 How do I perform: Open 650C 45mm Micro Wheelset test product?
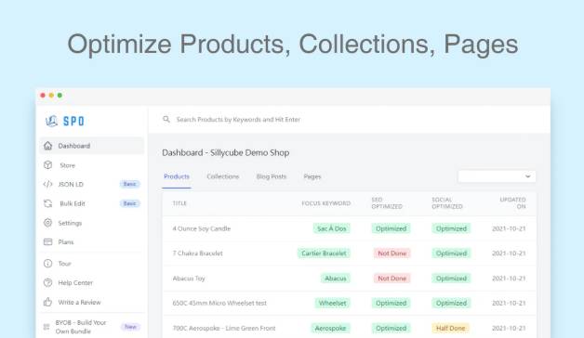219,303
